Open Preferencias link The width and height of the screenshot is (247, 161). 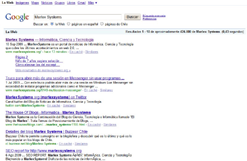tap(149, 19)
